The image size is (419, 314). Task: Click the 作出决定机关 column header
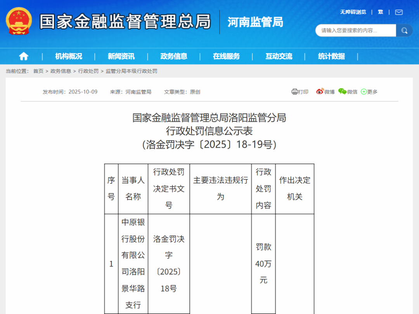(295, 189)
